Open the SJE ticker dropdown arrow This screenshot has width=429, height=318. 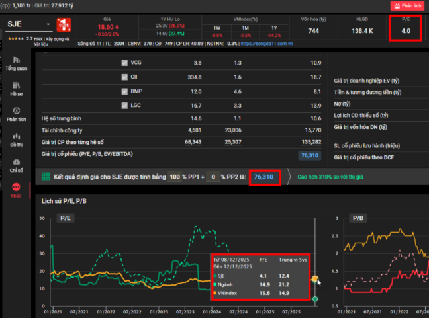click(x=48, y=24)
